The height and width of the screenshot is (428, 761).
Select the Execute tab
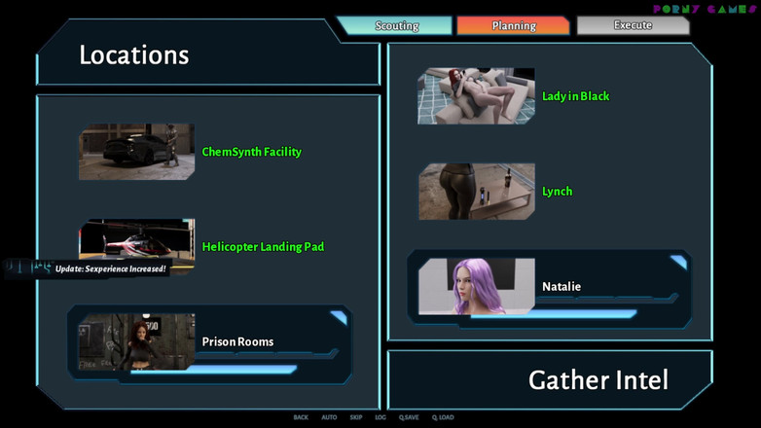[633, 25]
